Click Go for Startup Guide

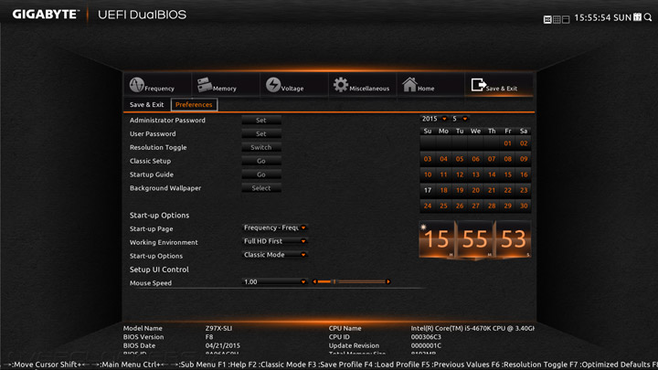coord(261,174)
